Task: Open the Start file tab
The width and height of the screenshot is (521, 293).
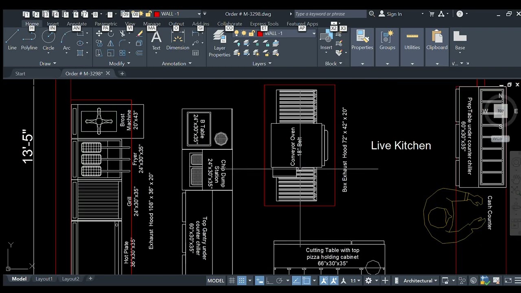Action: coord(20,74)
